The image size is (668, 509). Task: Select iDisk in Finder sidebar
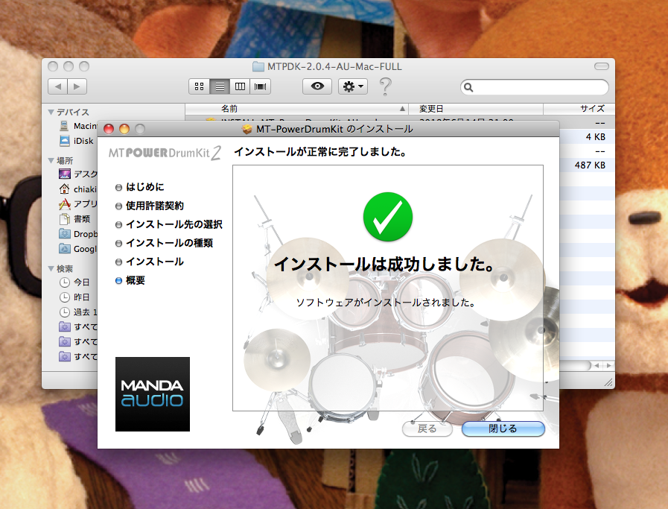coord(76,141)
